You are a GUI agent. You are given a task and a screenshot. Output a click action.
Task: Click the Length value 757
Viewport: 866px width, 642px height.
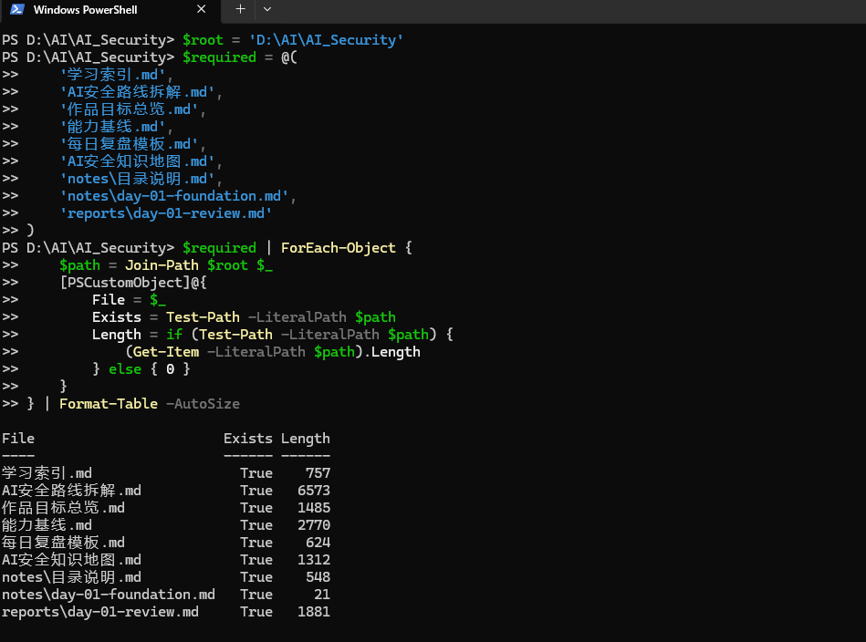click(x=318, y=473)
